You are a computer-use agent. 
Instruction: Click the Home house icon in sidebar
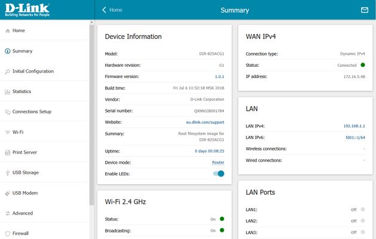point(8,30)
